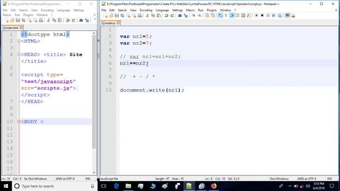
Task: Click Stop Recording macro square icon
Action: (262, 15)
